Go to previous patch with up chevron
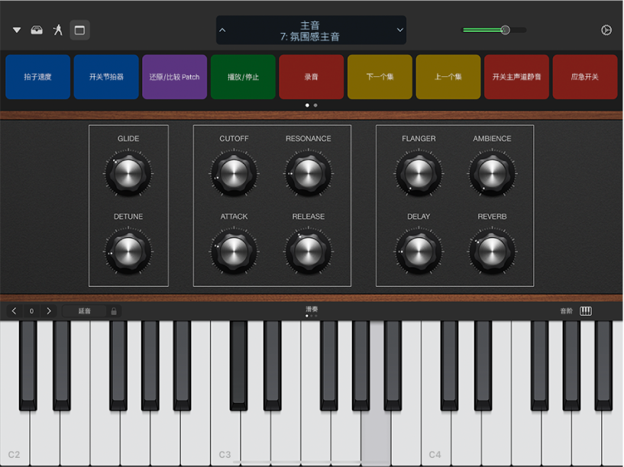The height and width of the screenshot is (467, 624). pos(222,31)
